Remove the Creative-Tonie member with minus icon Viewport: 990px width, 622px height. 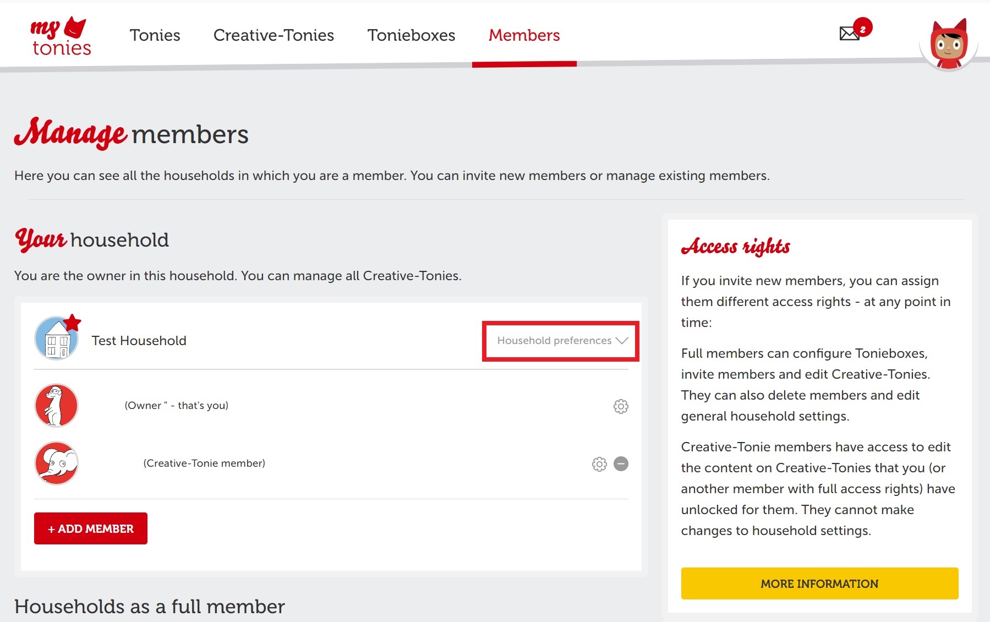point(621,464)
